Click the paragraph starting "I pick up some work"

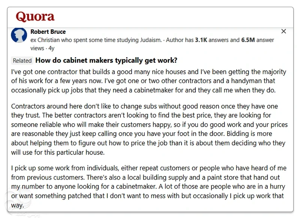point(148,186)
